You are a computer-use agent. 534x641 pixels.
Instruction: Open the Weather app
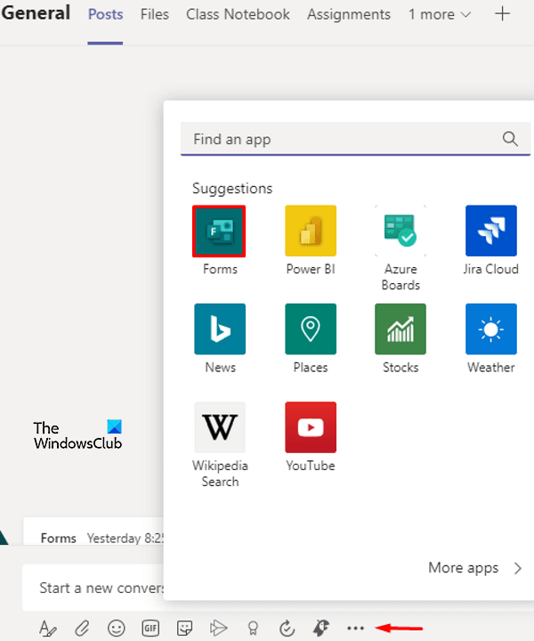coord(490,329)
